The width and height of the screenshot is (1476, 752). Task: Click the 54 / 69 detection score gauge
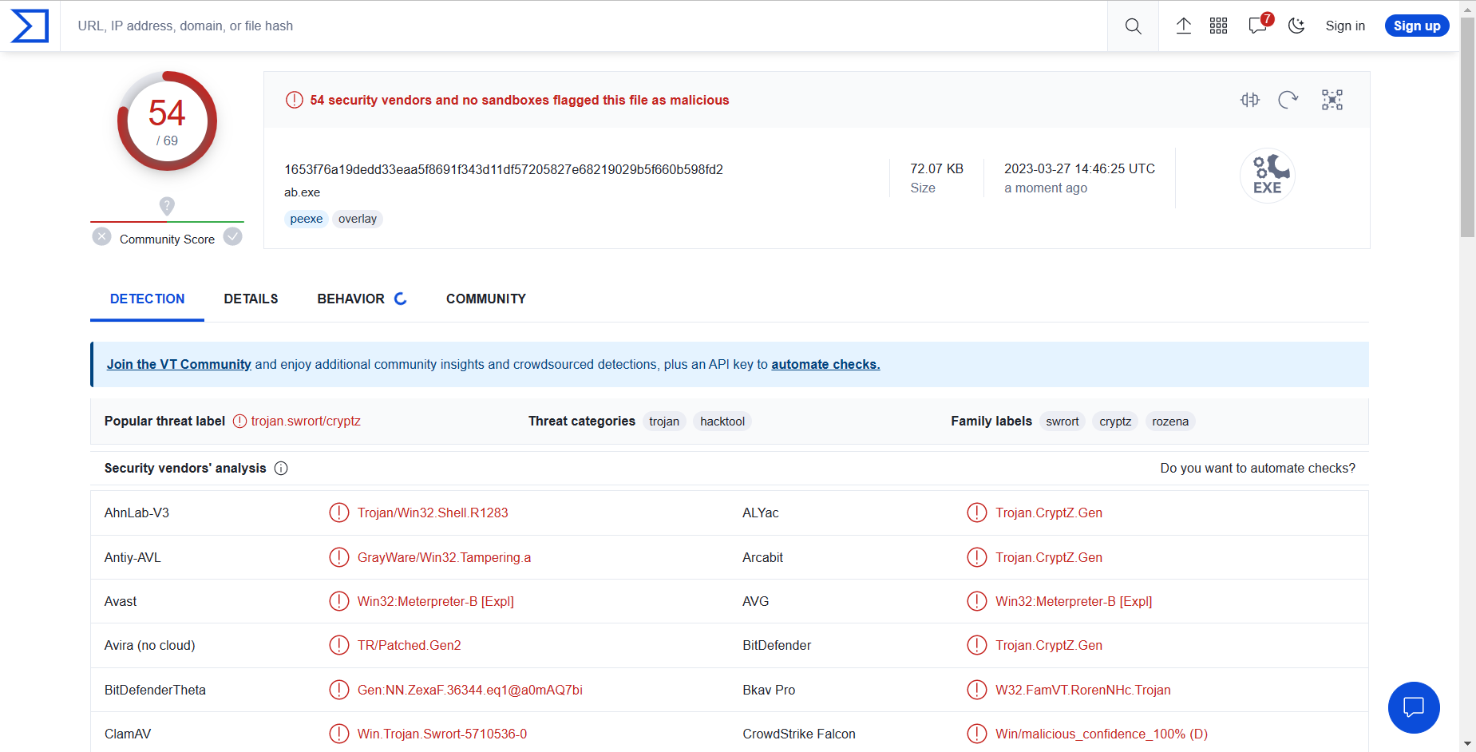pos(167,121)
